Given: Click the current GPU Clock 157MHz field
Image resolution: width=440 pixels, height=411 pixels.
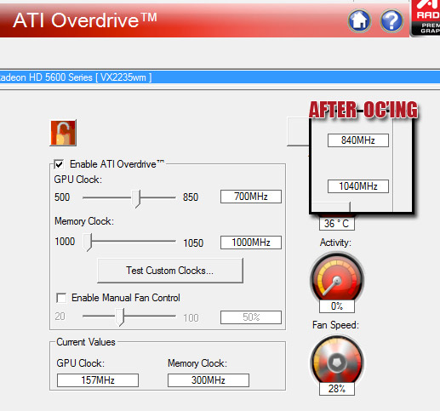Looking at the screenshot, I should (98, 380).
